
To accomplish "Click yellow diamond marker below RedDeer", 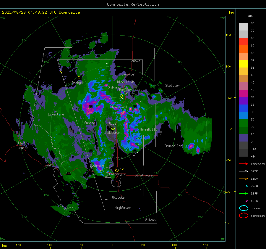I will pyautogui.click(x=121, y=96).
